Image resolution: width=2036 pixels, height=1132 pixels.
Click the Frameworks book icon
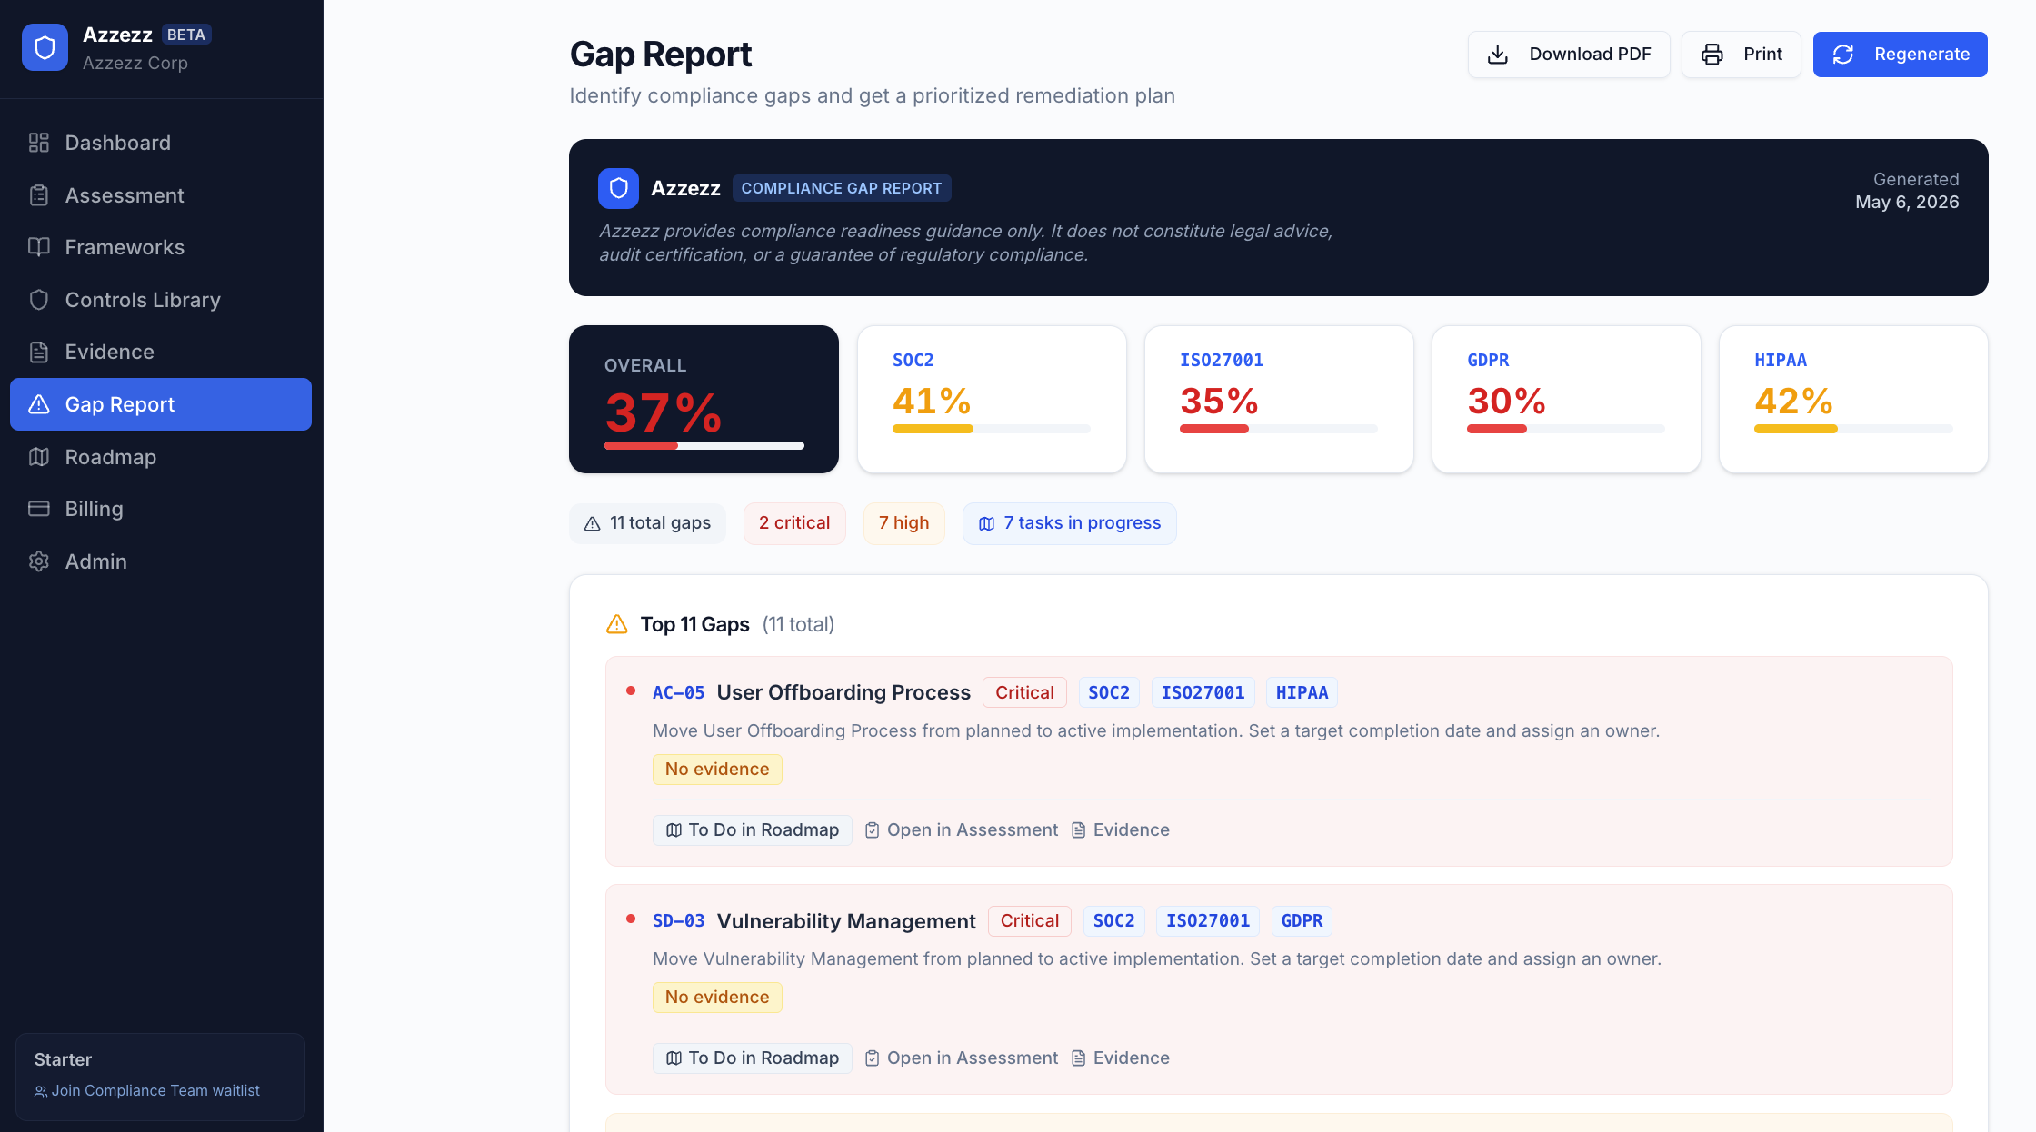click(39, 247)
